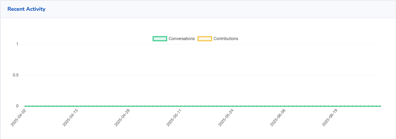Image resolution: width=396 pixels, height=139 pixels.
Task: Click the y-axis label 0.5
Action: click(x=16, y=75)
